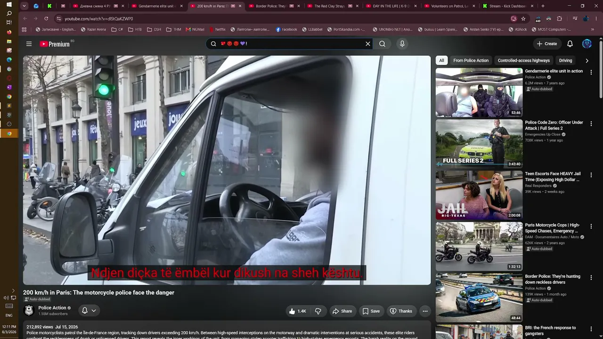The width and height of the screenshot is (603, 339).
Task: Open the Extensions puzzle icon
Action: click(x=559, y=18)
